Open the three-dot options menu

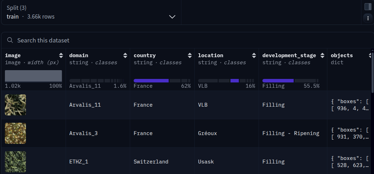[x=368, y=18]
